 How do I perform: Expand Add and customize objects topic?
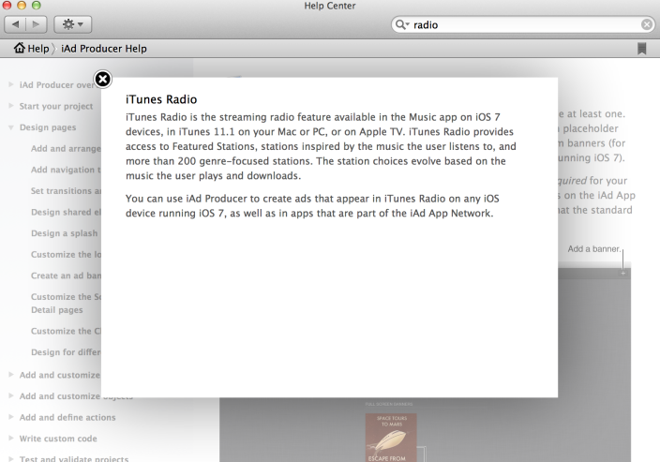[x=11, y=396]
